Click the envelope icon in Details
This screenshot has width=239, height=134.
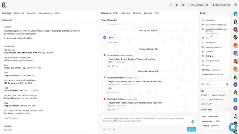(203, 47)
